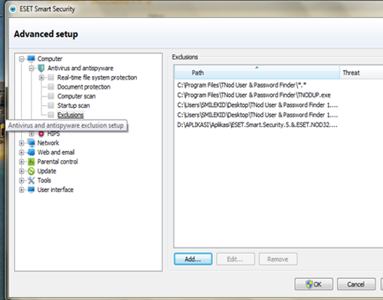Expand the Network tree node
The width and height of the screenshot is (383, 300).
point(22,143)
